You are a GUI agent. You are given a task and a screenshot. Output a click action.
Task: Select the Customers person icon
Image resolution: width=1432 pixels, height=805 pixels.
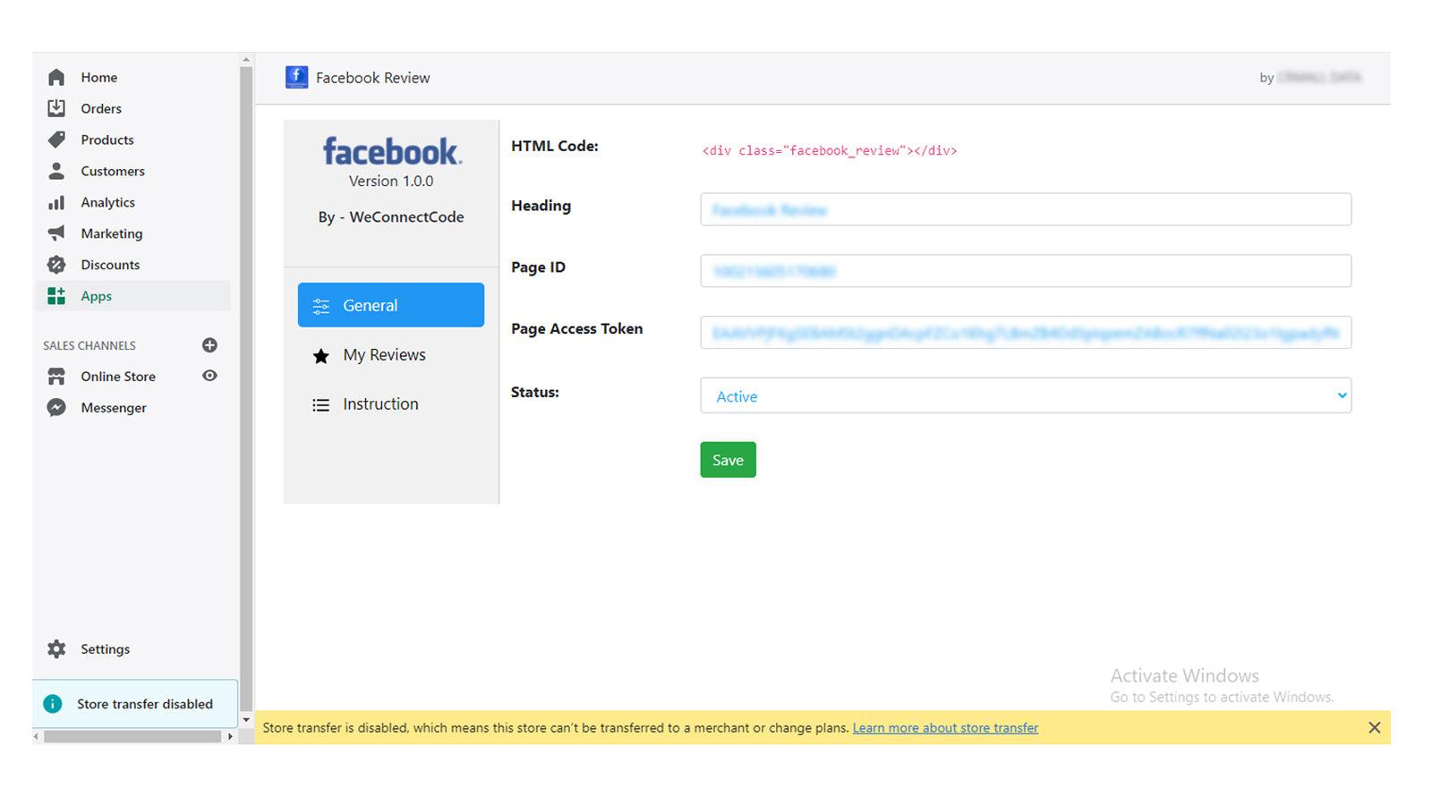56,171
